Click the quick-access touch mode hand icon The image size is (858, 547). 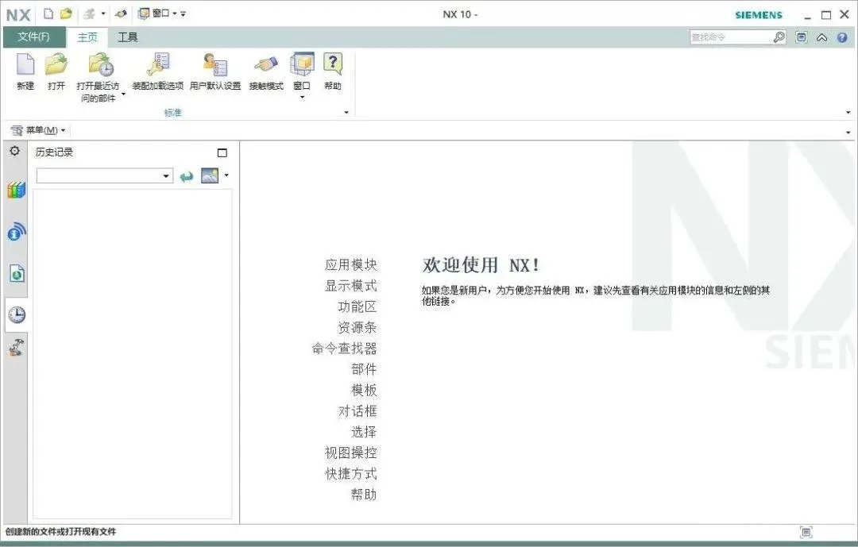point(121,13)
